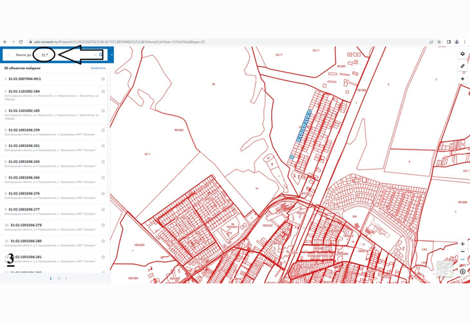Favorite the result 31:02:1001036:277
The width and height of the screenshot is (470, 322).
click(x=103, y=209)
